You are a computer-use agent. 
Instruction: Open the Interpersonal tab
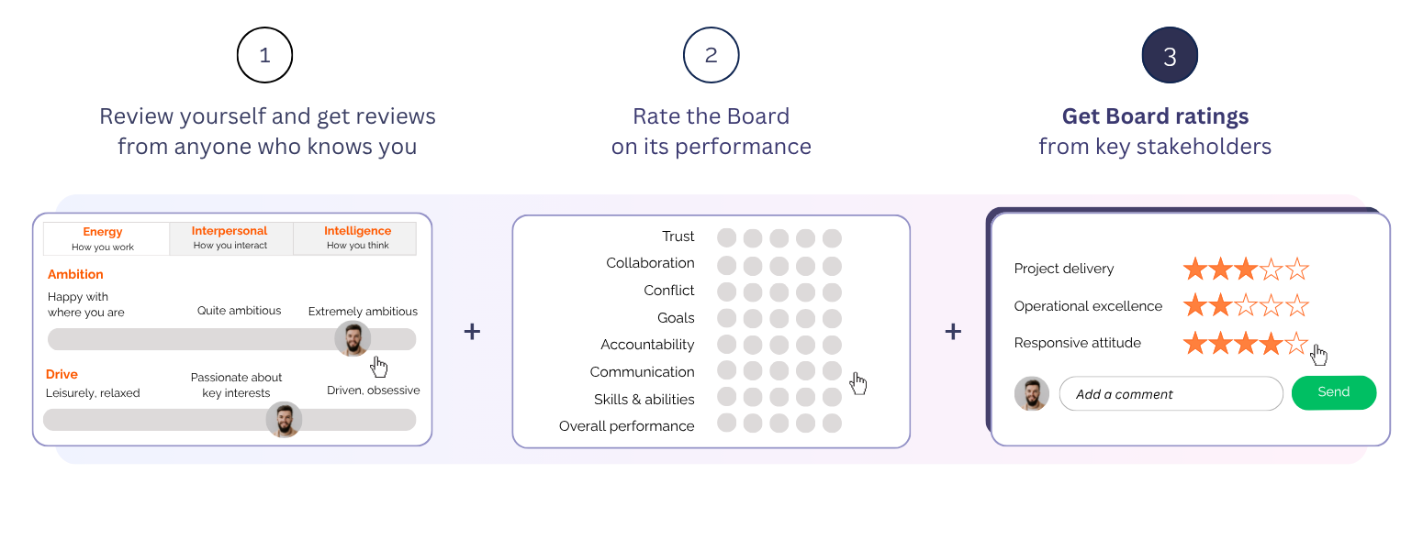(x=230, y=238)
